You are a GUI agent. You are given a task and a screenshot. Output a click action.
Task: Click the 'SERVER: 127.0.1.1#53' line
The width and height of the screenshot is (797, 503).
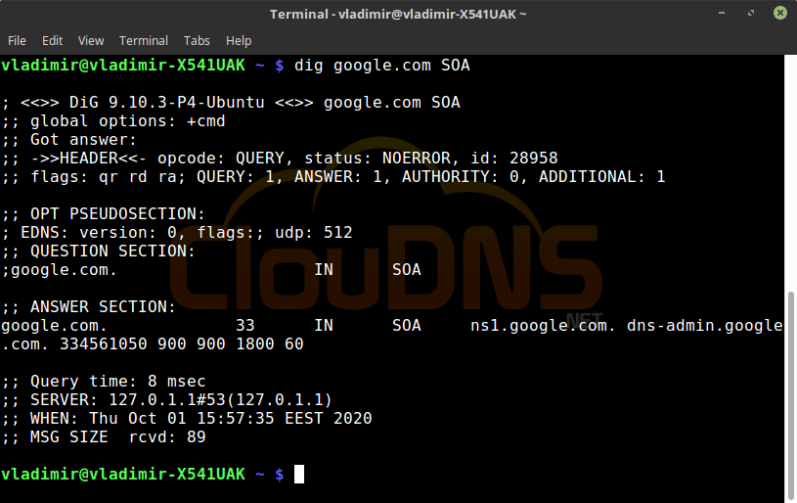point(166,400)
